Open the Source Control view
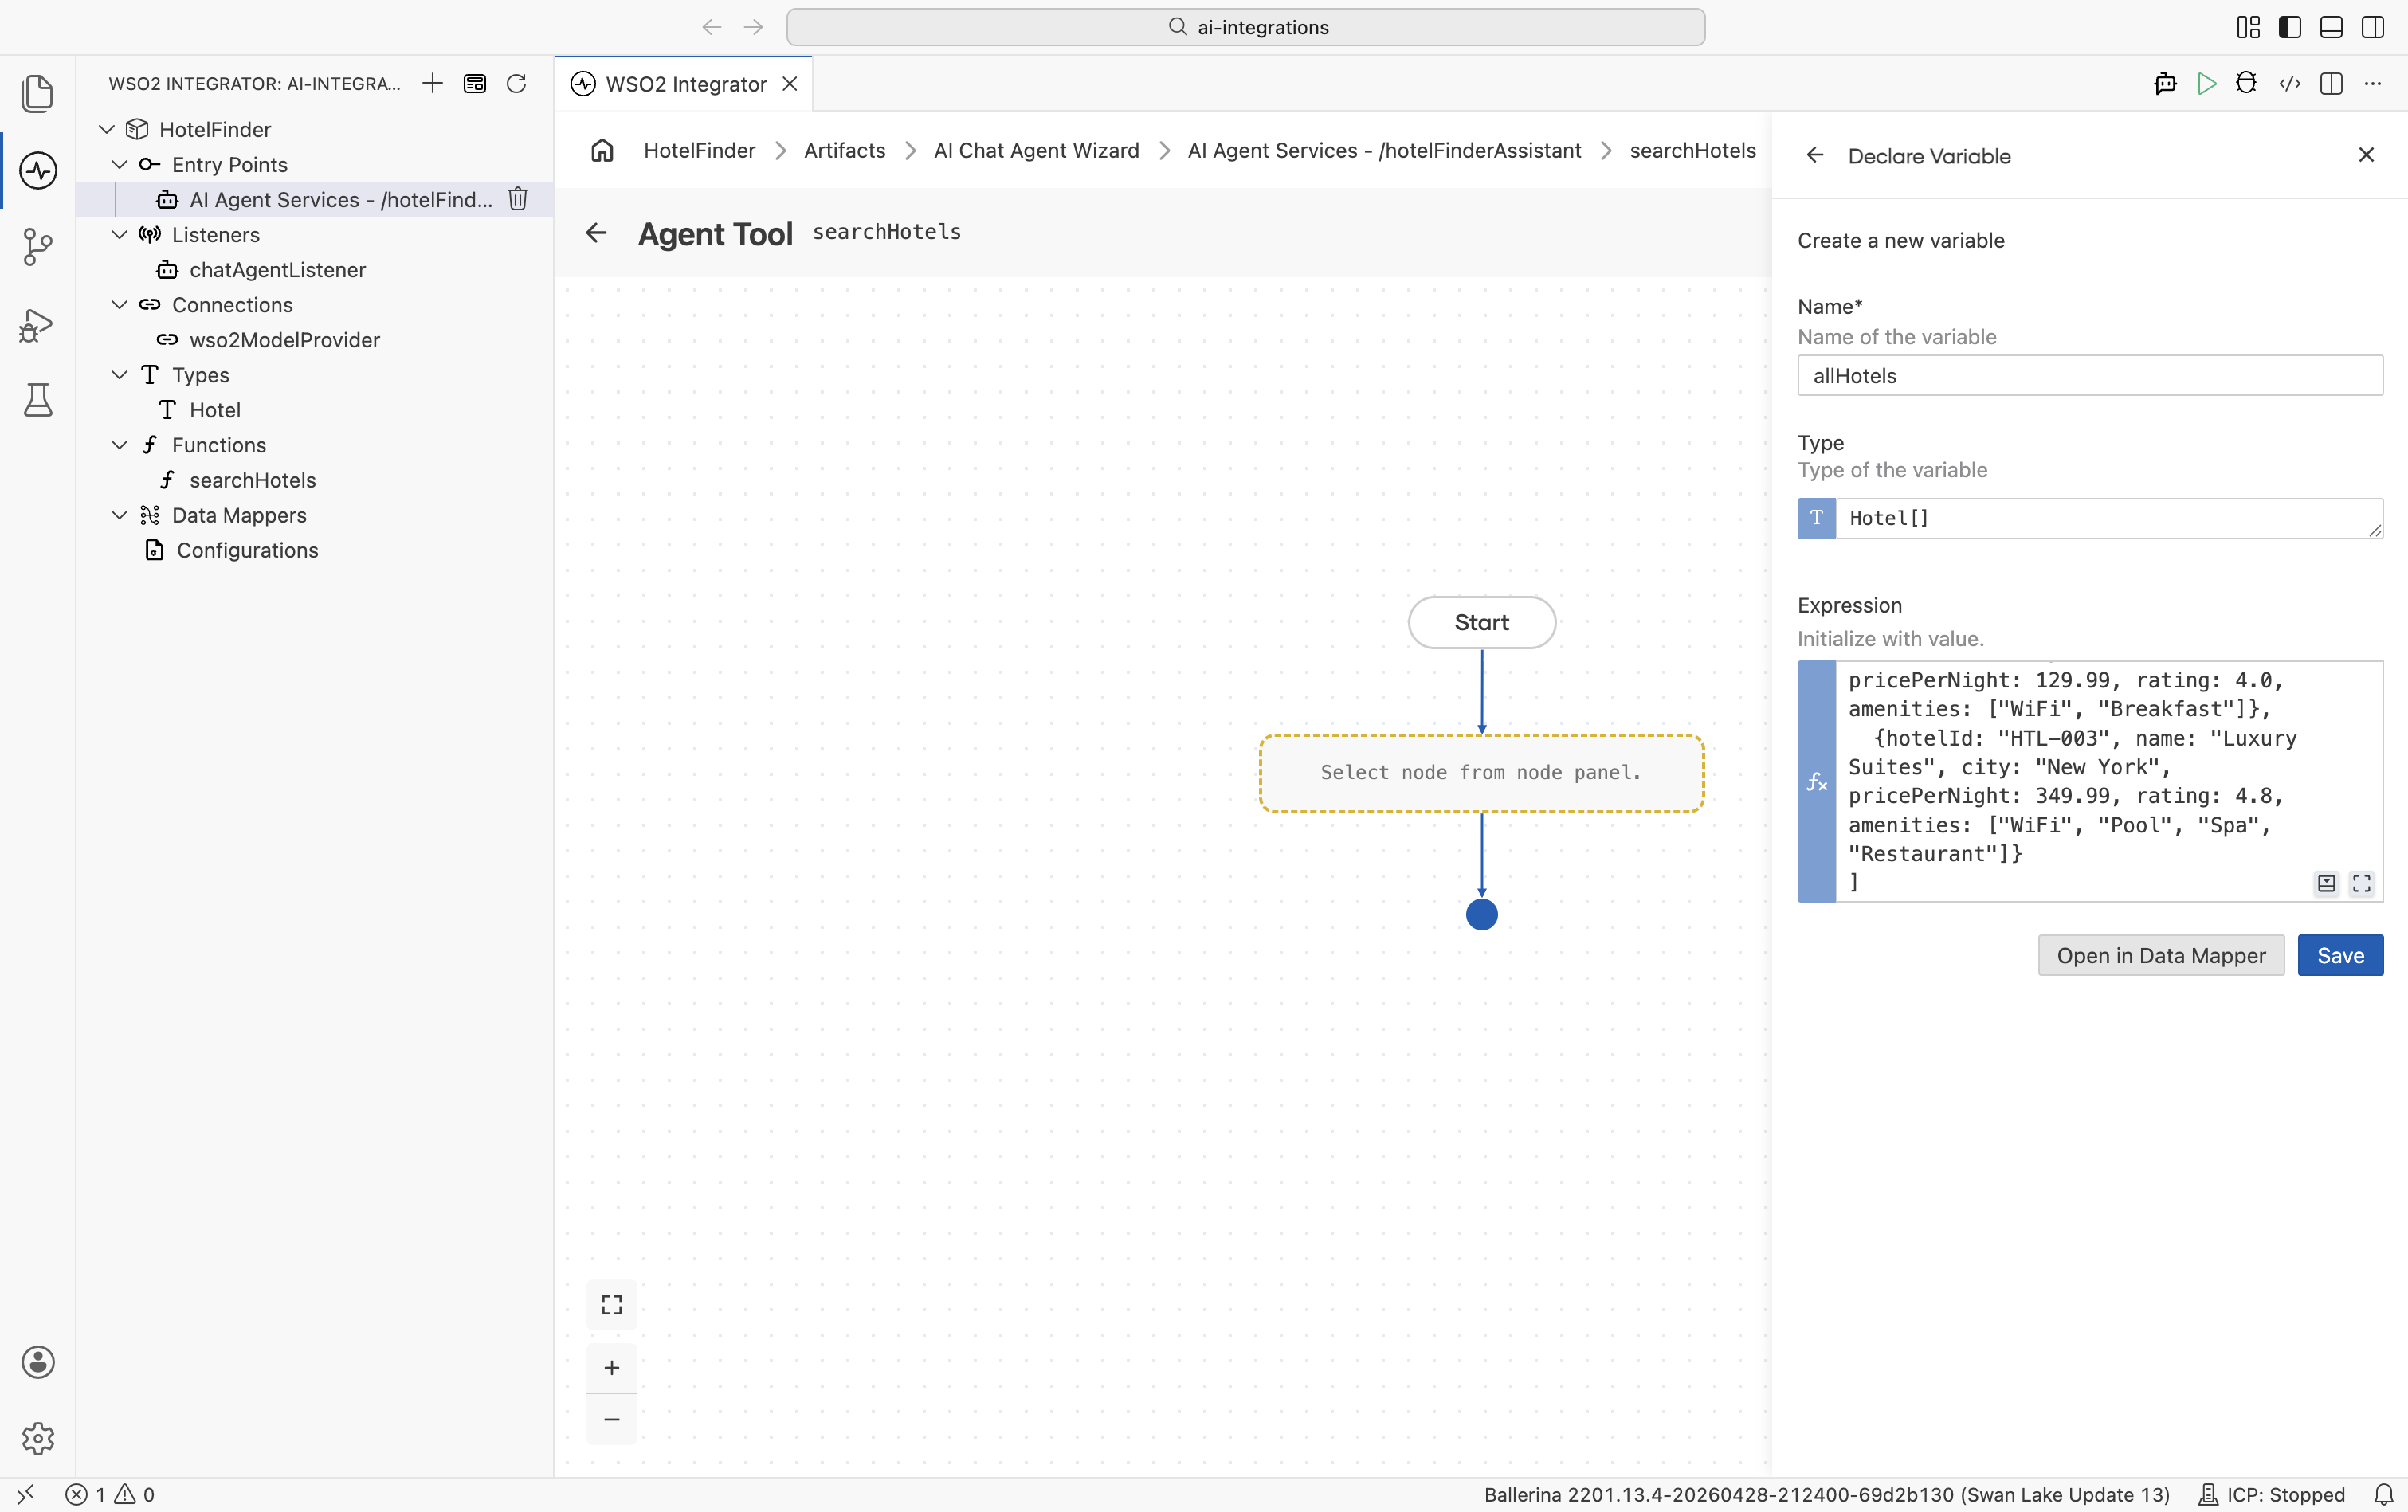 coord(38,247)
